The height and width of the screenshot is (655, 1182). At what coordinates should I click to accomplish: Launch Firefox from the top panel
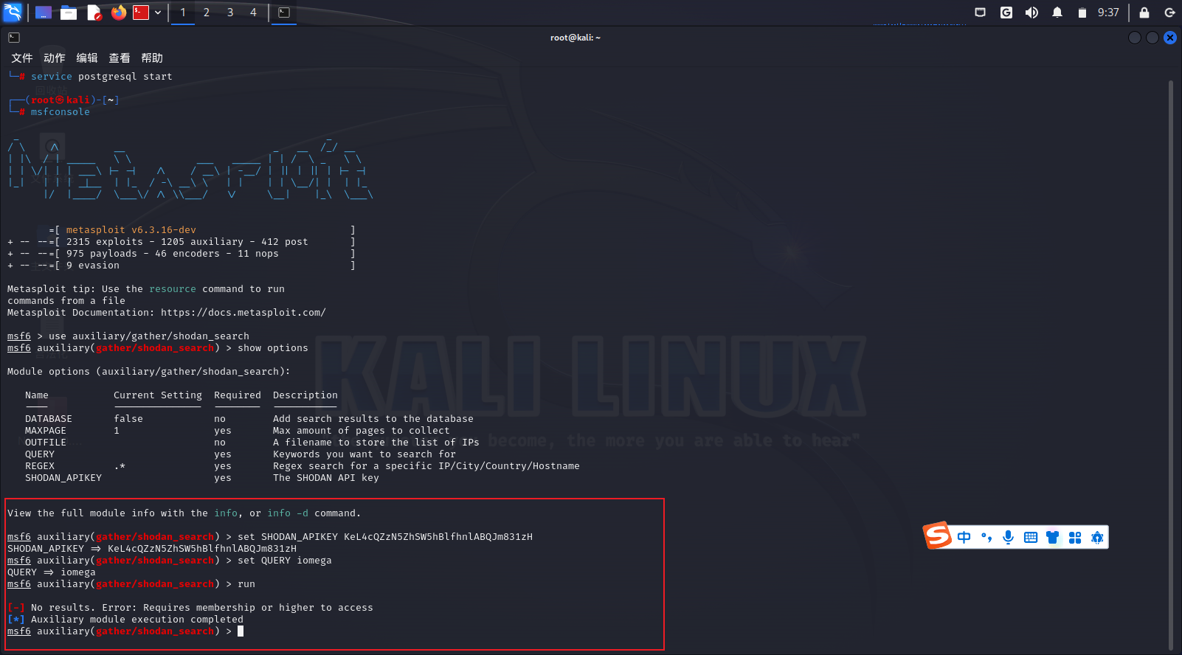[x=119, y=13]
